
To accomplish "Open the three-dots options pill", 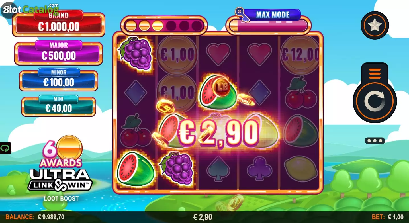I will (x=375, y=141).
